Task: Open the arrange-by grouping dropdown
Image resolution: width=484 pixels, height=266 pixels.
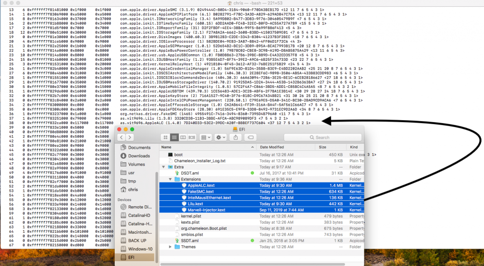Action: pos(205,137)
